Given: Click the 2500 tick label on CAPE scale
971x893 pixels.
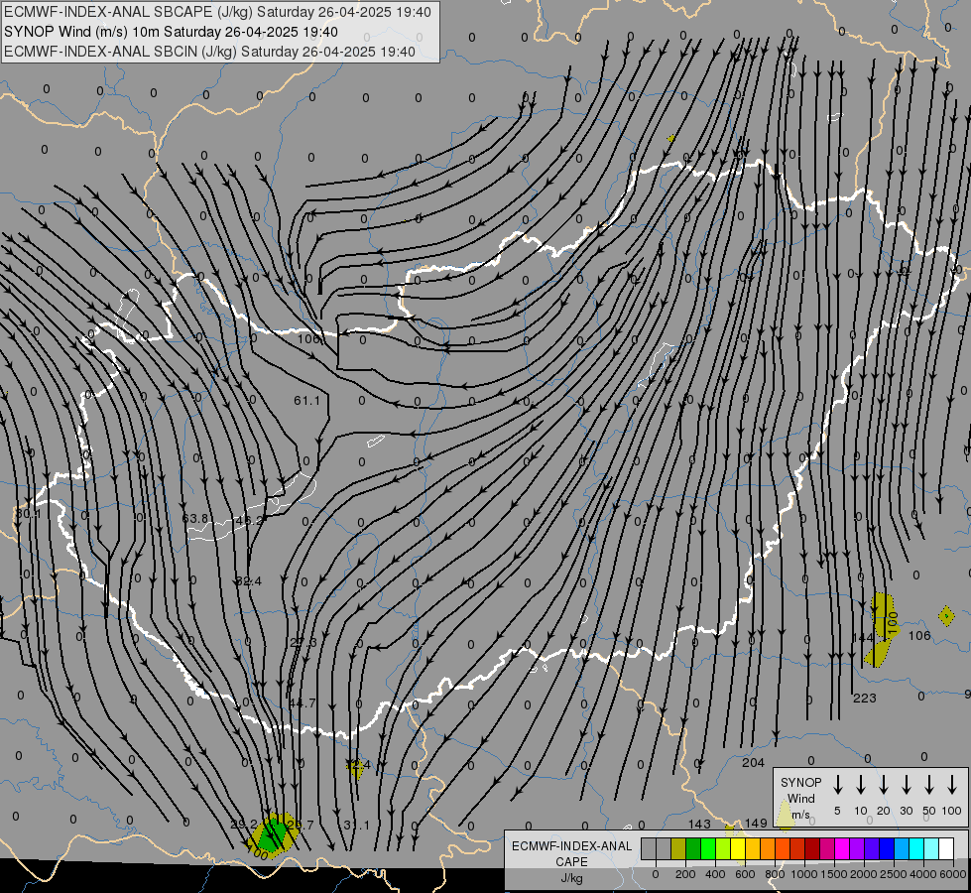Looking at the screenshot, I should click(x=893, y=874).
